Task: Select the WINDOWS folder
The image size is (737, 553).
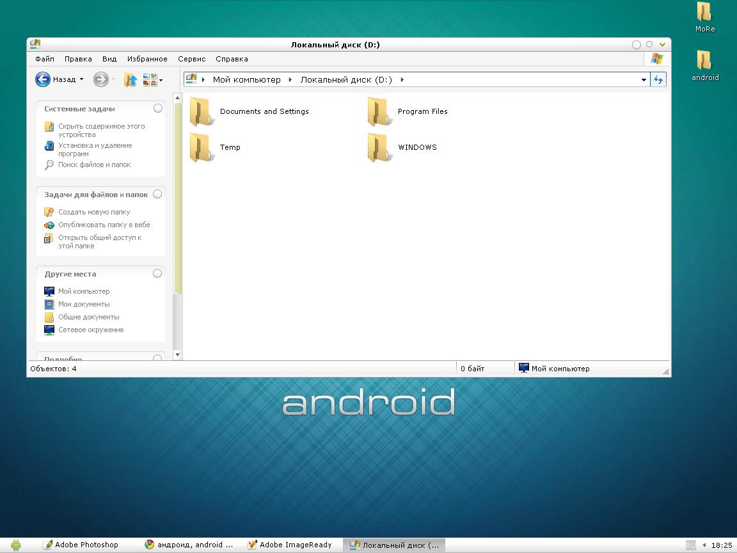Action: coord(402,147)
